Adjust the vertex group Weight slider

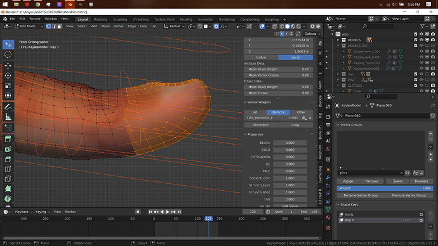tap(385, 188)
